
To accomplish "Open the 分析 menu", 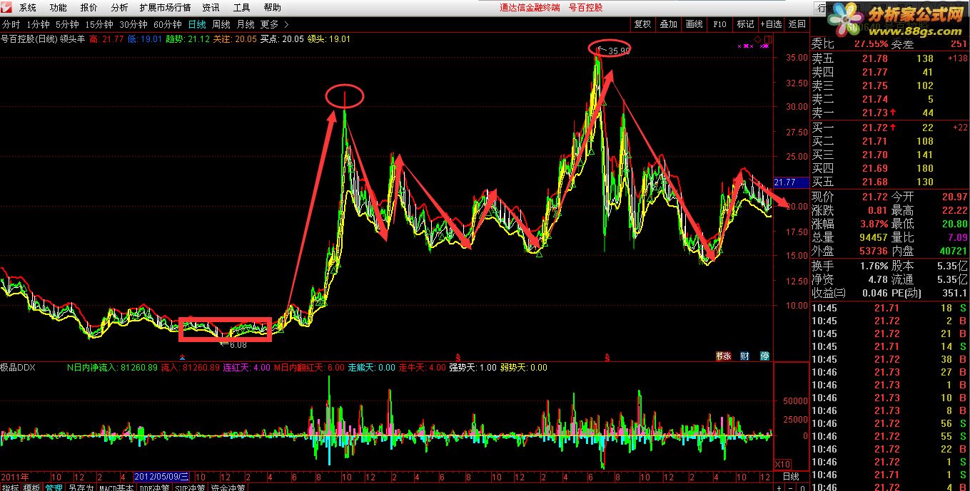I will coord(119,8).
